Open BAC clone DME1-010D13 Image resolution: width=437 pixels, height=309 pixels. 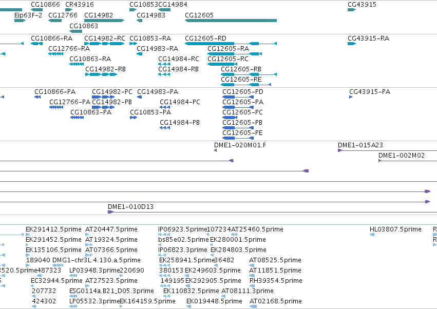click(130, 207)
